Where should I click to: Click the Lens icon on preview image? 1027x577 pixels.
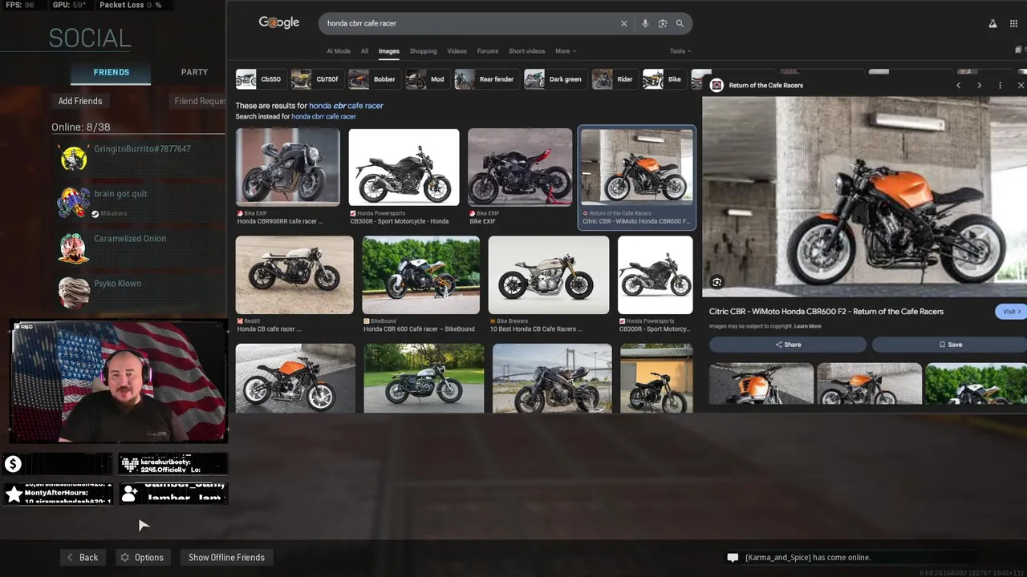[x=717, y=282]
